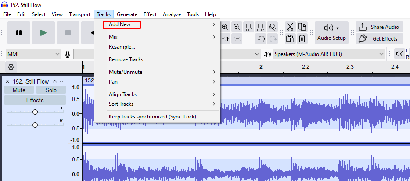Expand the Mix submenu

tap(157, 37)
